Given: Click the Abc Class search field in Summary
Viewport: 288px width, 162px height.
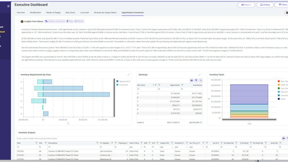Looking at the screenshot, I should point(147,89).
